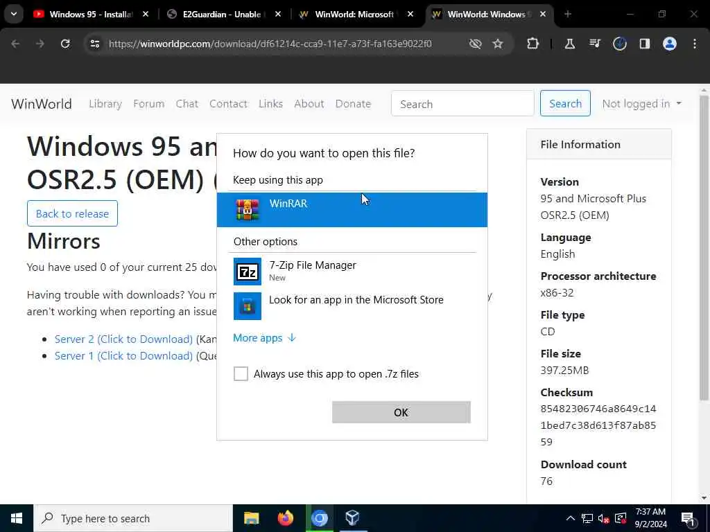The image size is (710, 532).
Task: Click the browser Forward arrow
Action: pos(40,44)
